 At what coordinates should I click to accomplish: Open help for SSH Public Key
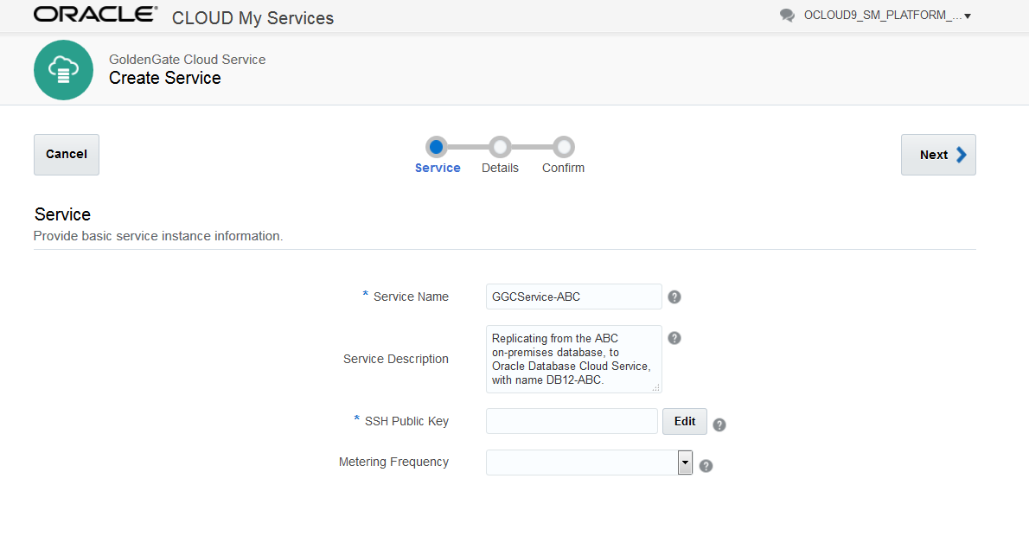coord(719,424)
